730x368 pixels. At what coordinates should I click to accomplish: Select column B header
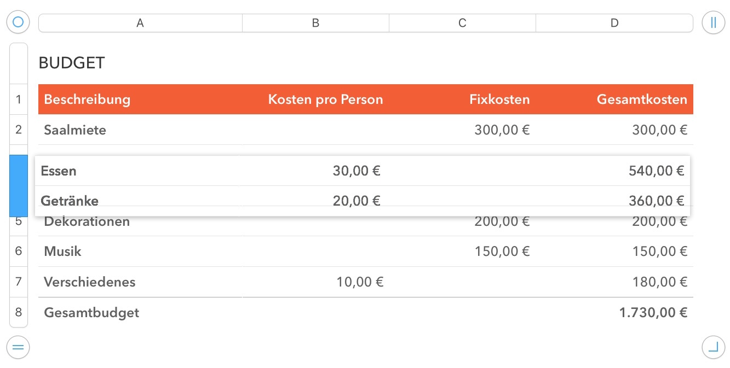coord(315,23)
